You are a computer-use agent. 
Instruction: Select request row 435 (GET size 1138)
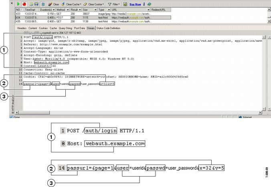93,21
